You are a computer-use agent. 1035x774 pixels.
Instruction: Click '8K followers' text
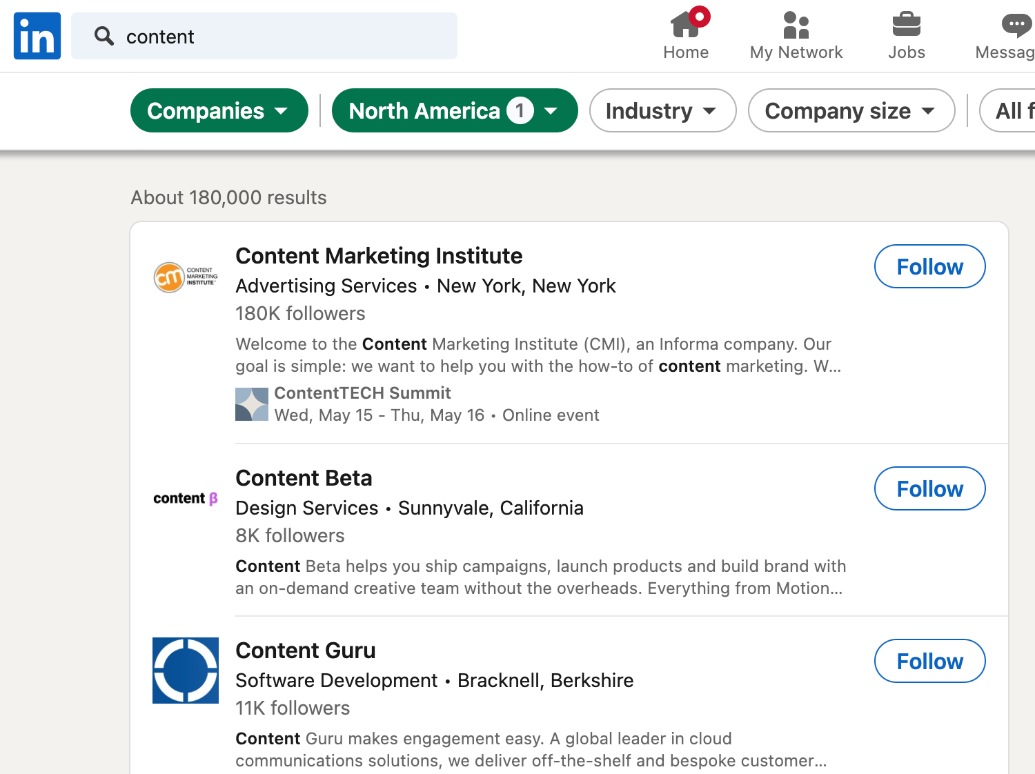point(290,536)
